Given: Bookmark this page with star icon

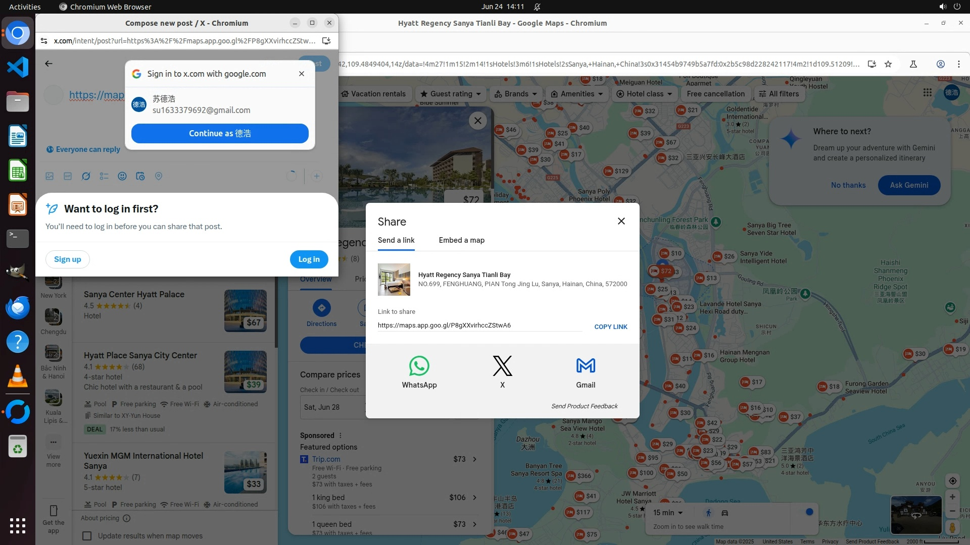Looking at the screenshot, I should 888,64.
